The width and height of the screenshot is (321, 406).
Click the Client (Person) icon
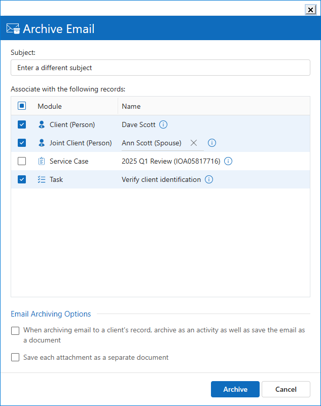pyautogui.click(x=42, y=124)
